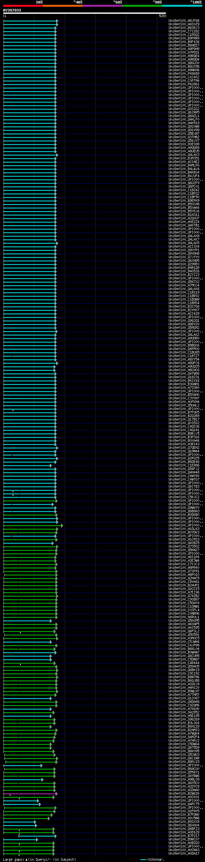Click hit label UniRef100_A0DA17
205x862 pixels.
point(184,853)
